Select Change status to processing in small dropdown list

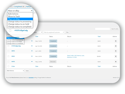coord(15,40)
